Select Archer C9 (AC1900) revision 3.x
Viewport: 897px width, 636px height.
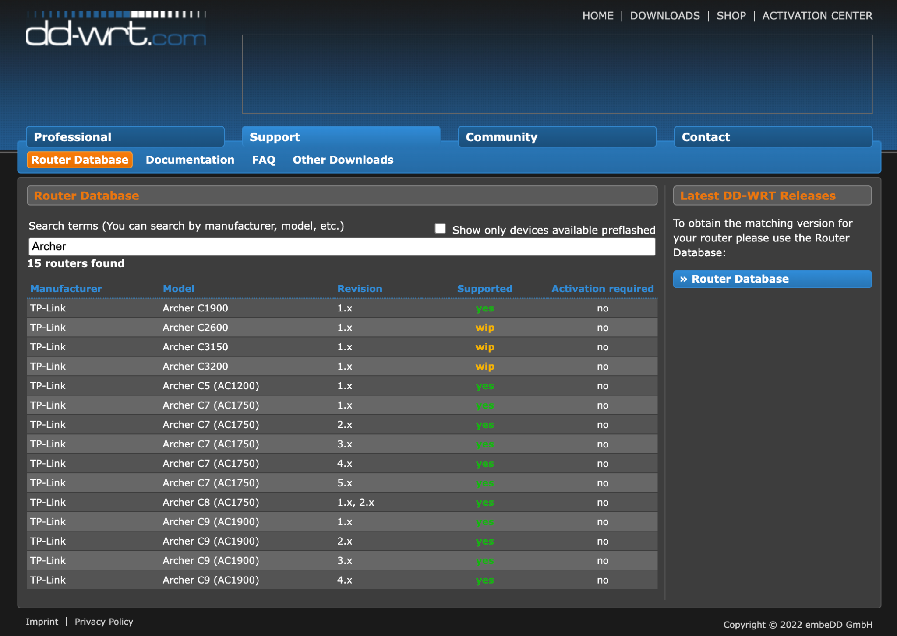click(342, 561)
